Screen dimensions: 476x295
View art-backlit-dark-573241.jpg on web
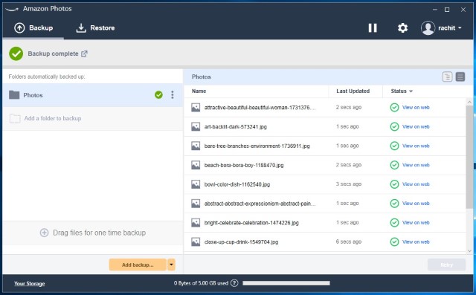pos(416,127)
